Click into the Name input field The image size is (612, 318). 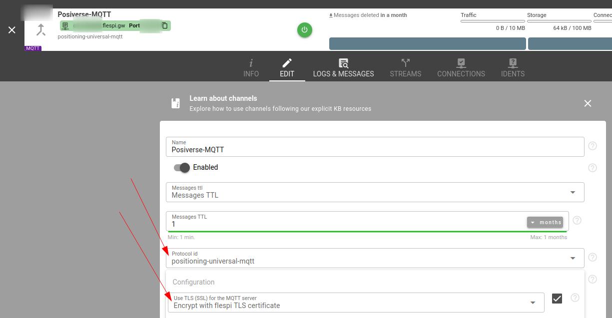(375, 149)
